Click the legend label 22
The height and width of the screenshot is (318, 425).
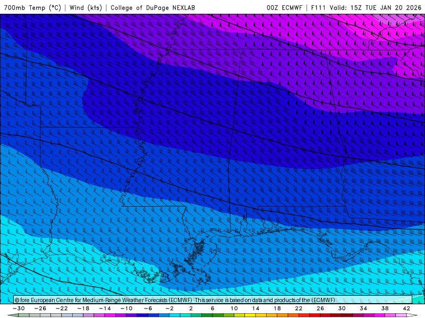click(x=299, y=308)
